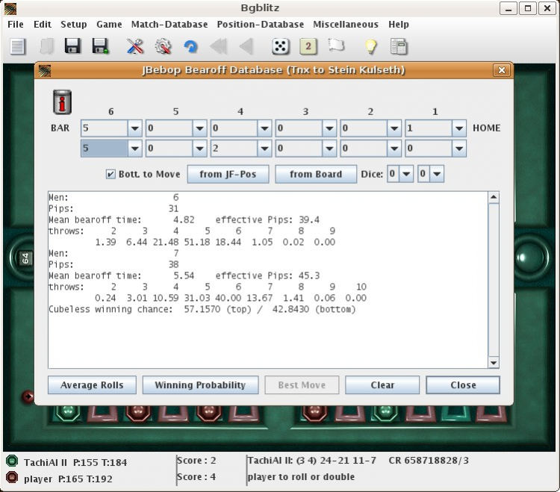The width and height of the screenshot is (560, 492).
Task: Click the save floppy disk icon
Action: tap(72, 46)
